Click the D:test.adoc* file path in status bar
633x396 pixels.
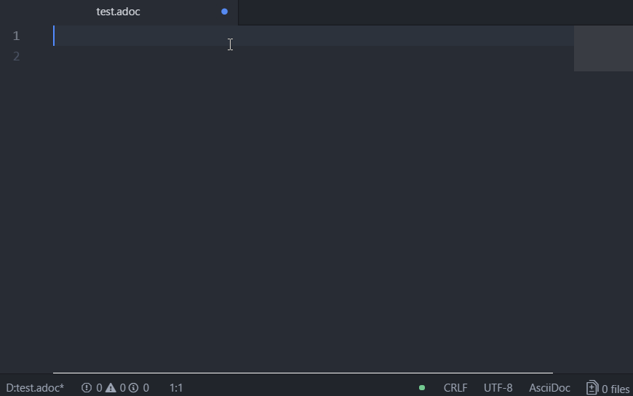click(x=35, y=388)
